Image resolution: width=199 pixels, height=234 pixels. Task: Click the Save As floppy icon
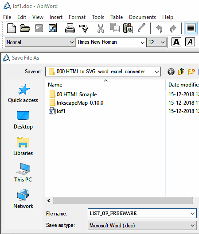click(x=53, y=28)
